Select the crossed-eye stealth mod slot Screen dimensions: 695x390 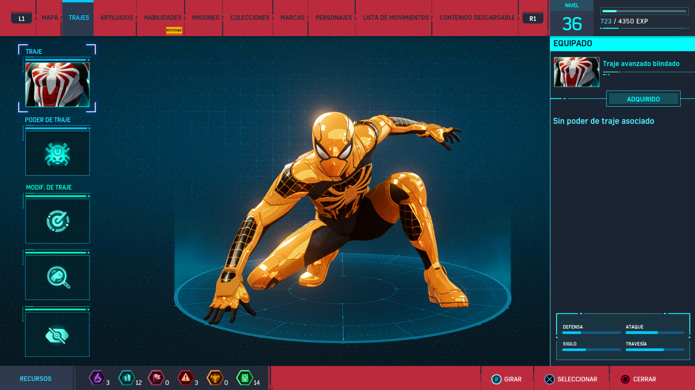[57, 335]
